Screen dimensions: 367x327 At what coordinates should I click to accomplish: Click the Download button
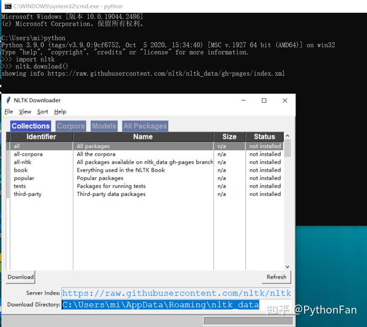point(21,277)
